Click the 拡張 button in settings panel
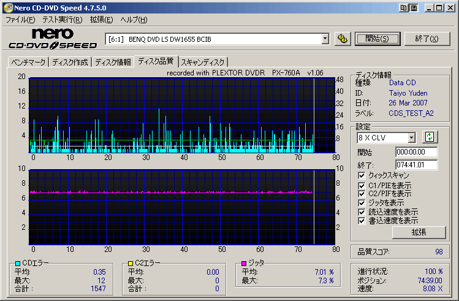The height and width of the screenshot is (301, 459). point(419,232)
